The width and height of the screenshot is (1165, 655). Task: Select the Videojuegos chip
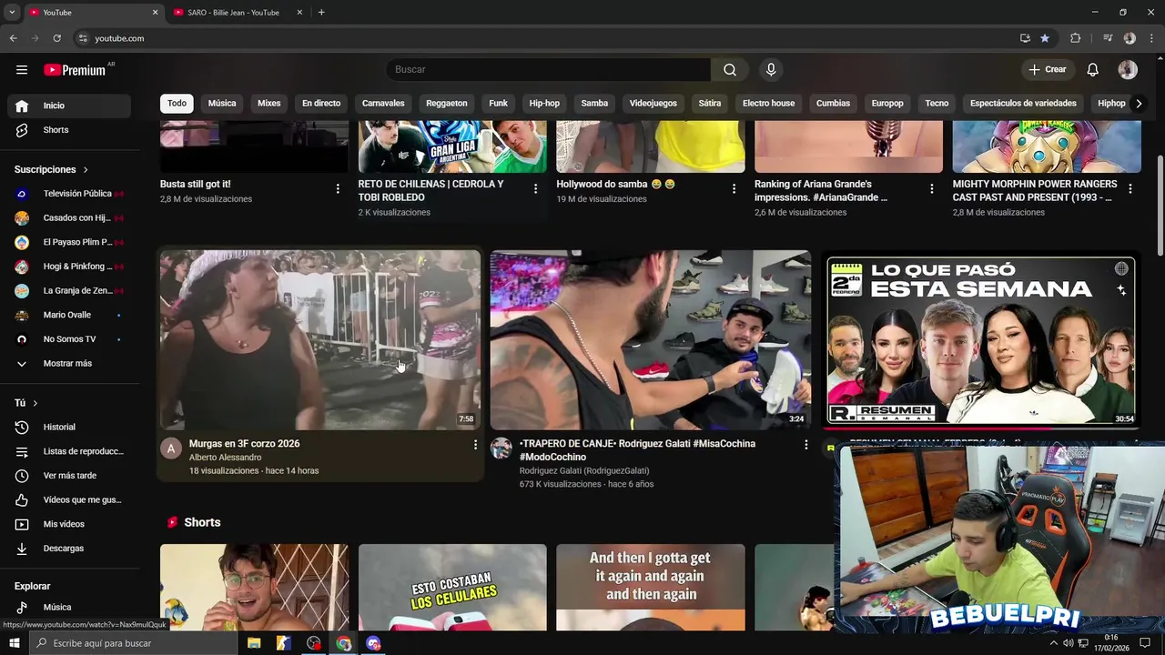click(x=653, y=104)
